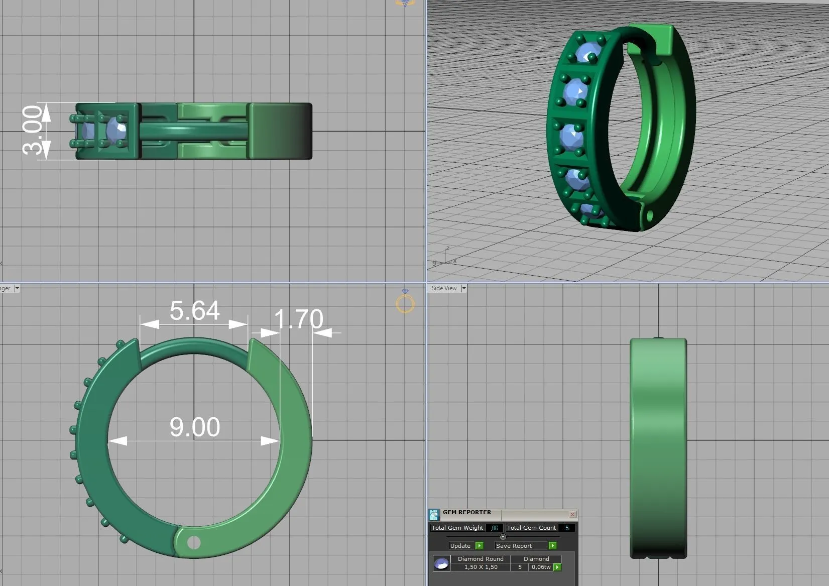Click the Total Gem Count value field

point(567,528)
